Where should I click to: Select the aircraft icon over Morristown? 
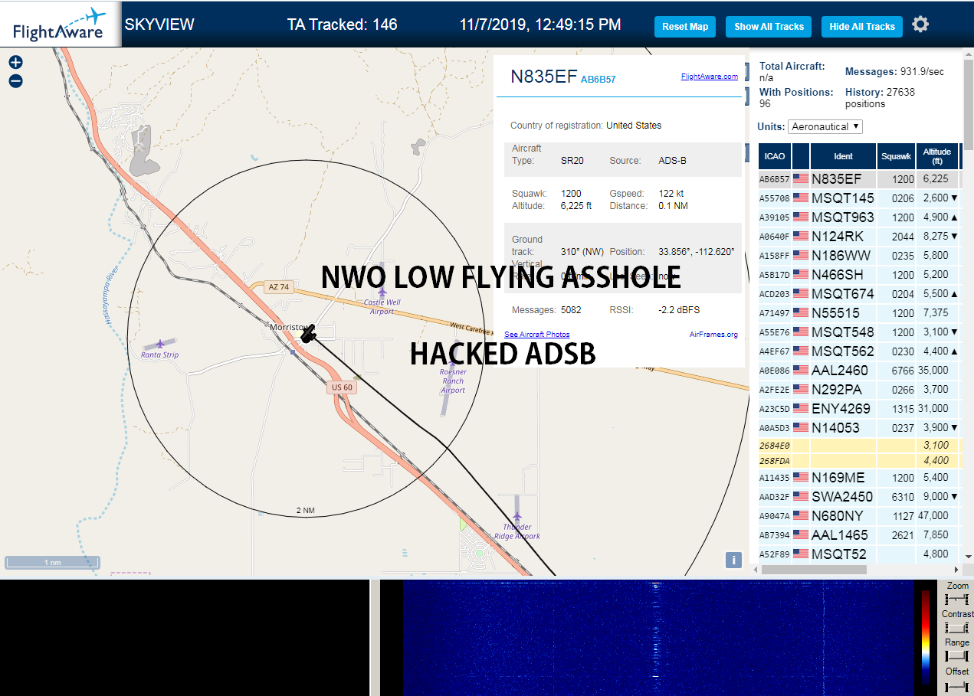coord(309,333)
